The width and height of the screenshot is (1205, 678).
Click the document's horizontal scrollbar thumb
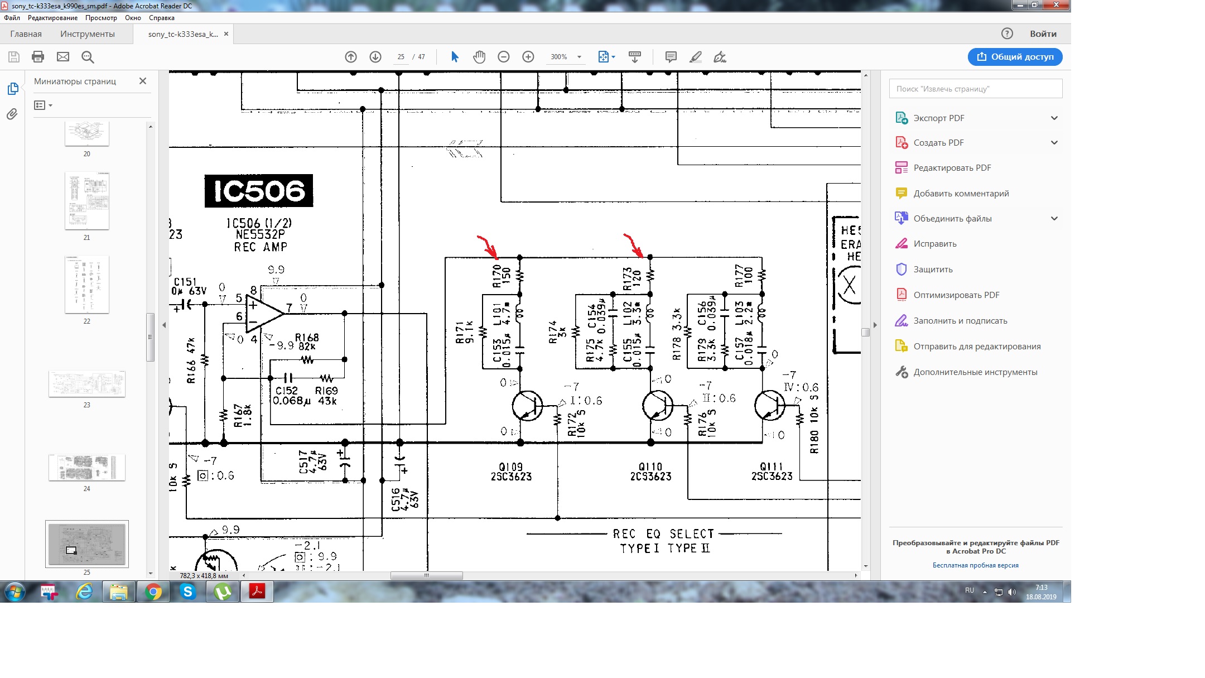point(426,575)
